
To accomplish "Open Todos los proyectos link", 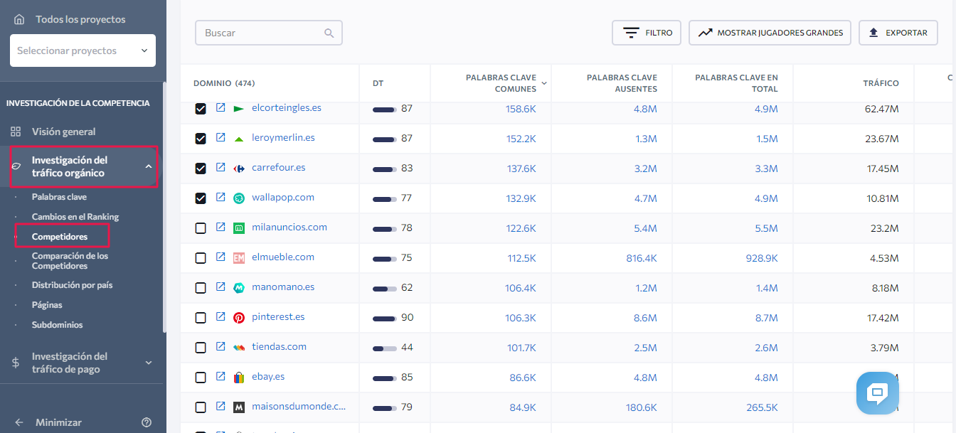I will point(80,19).
